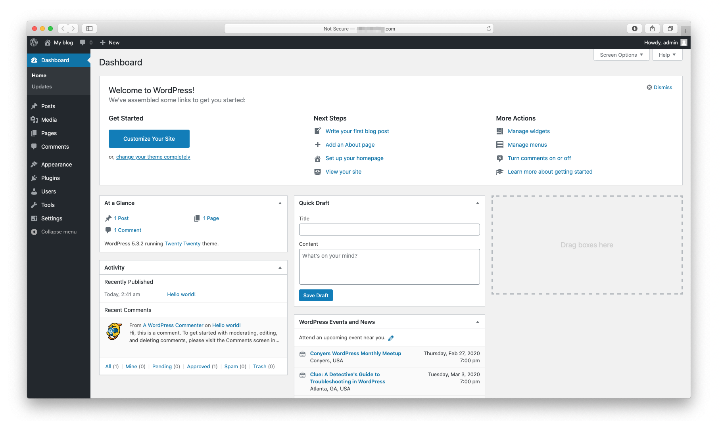Collapse the At a Glance panel
This screenshot has height=421, width=720.
(280, 203)
